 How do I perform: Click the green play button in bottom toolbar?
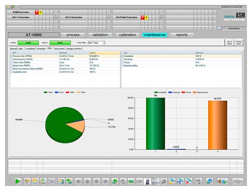coord(18,181)
